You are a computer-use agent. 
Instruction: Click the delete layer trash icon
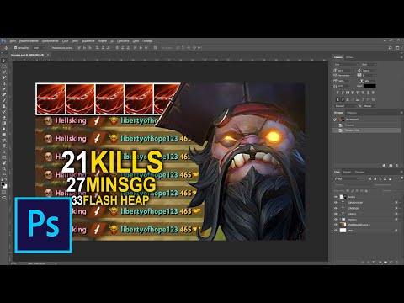396,263
